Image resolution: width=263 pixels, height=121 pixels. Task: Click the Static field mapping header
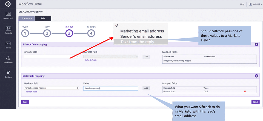point(33,76)
